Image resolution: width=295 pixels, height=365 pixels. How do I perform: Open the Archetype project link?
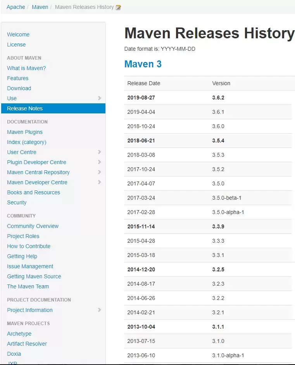pyautogui.click(x=19, y=334)
